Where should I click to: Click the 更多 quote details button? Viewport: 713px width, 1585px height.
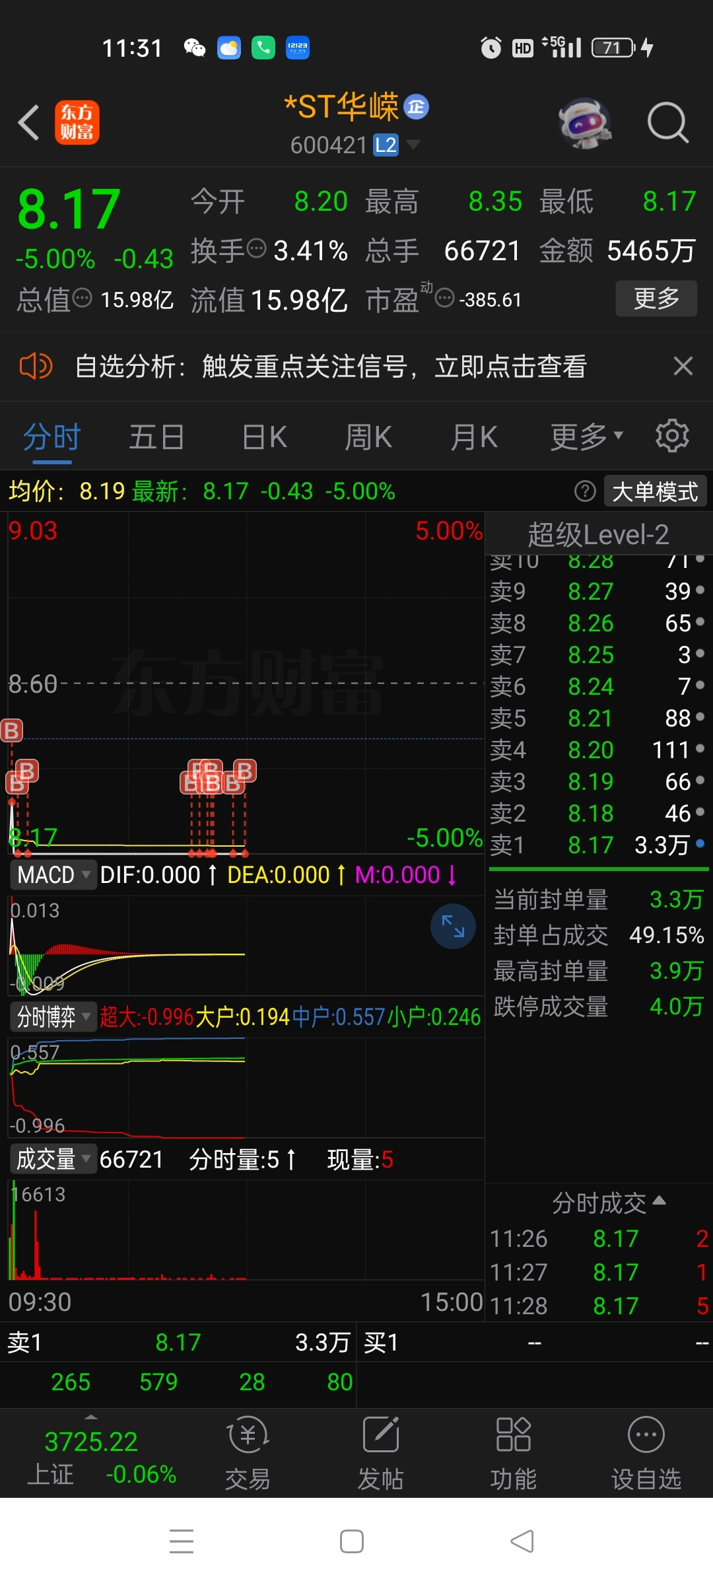pos(656,299)
